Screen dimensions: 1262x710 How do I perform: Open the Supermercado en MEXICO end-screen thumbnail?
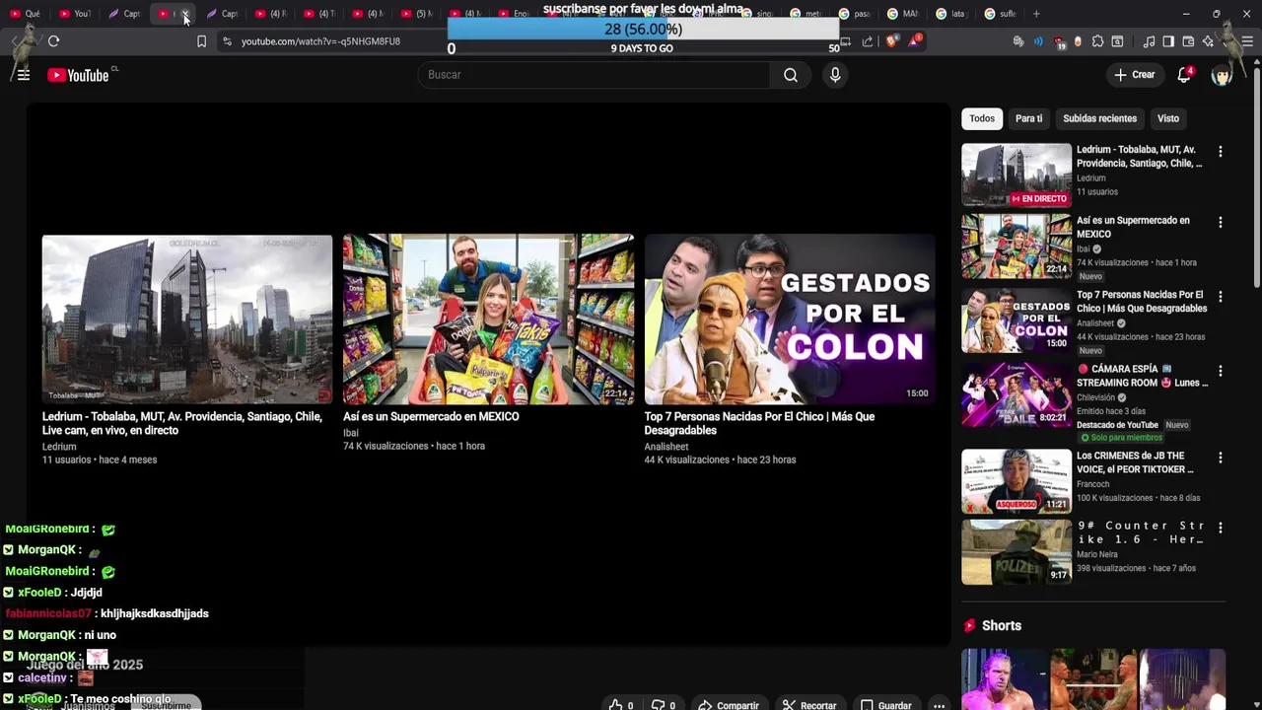tap(488, 319)
